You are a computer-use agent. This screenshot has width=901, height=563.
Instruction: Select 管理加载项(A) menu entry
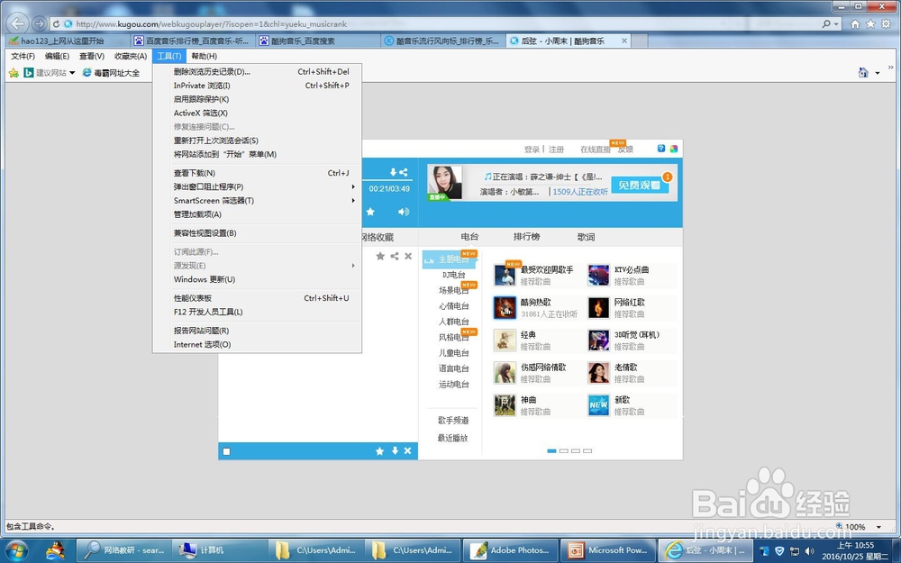coord(257,214)
